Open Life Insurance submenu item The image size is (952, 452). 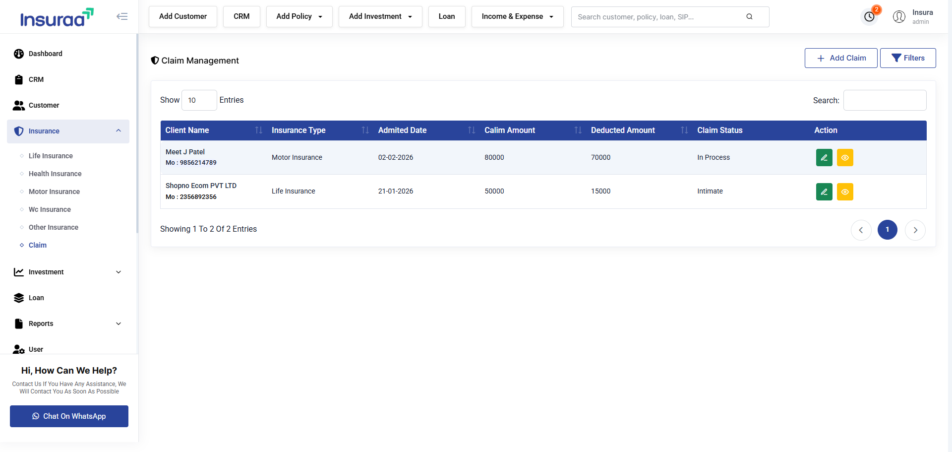pyautogui.click(x=51, y=156)
